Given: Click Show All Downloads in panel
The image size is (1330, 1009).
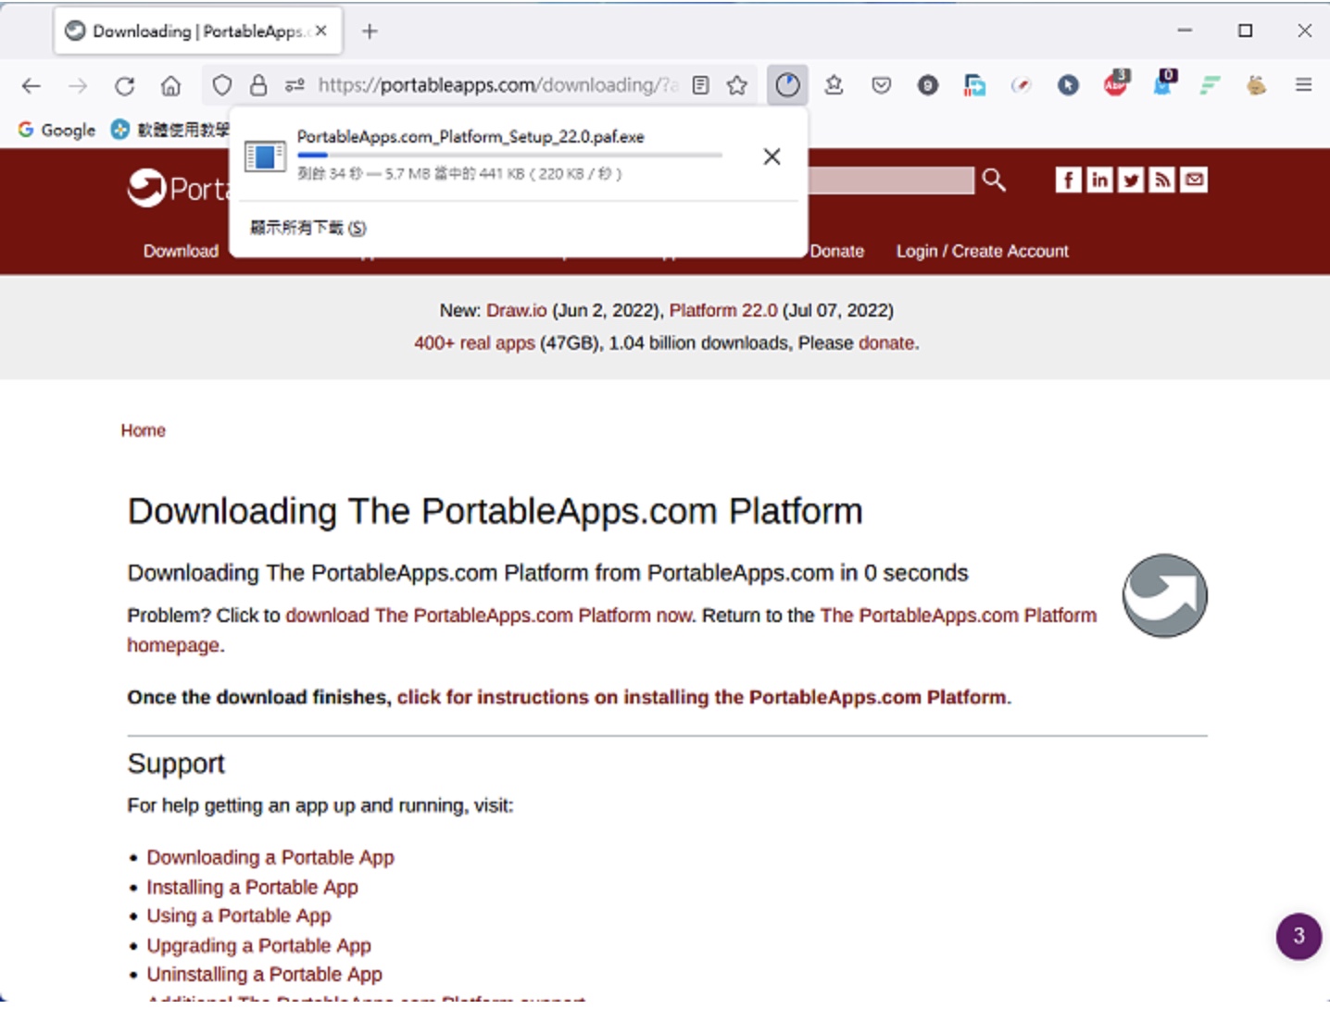Looking at the screenshot, I should (x=308, y=228).
